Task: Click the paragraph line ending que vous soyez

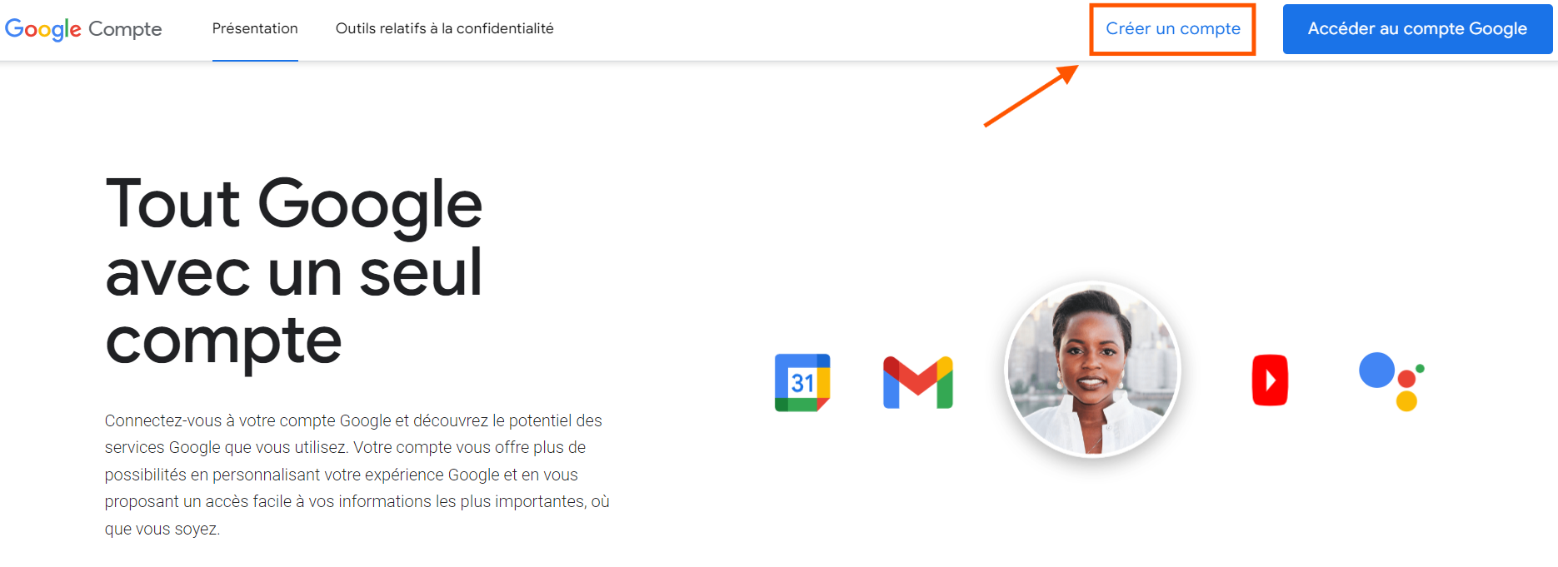Action: 162,529
